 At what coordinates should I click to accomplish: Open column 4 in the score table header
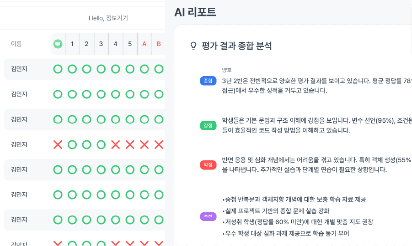115,44
